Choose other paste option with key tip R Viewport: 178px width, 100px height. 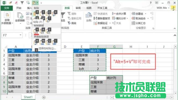click(x=36, y=42)
